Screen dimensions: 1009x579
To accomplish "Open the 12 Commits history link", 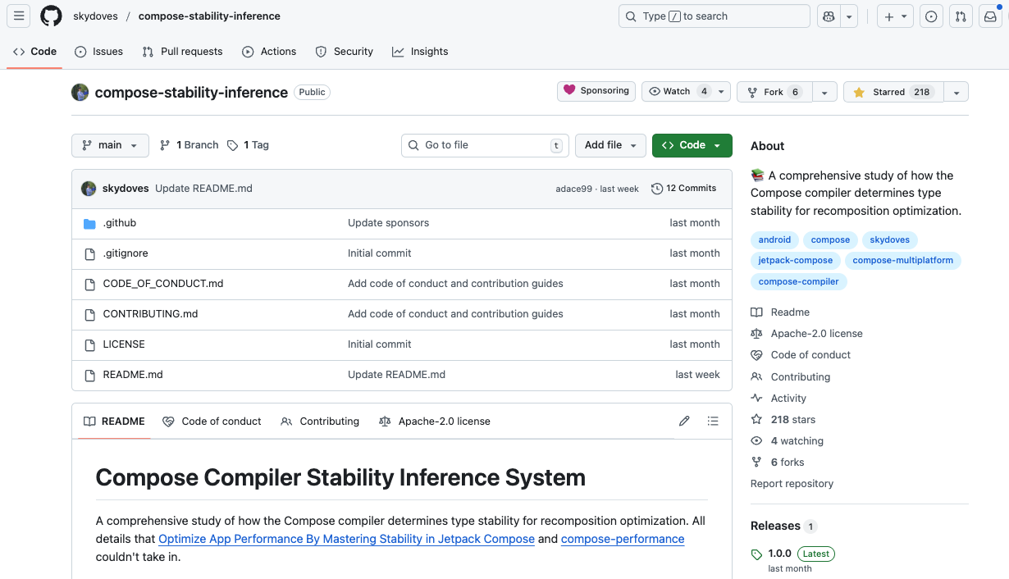I will point(683,189).
